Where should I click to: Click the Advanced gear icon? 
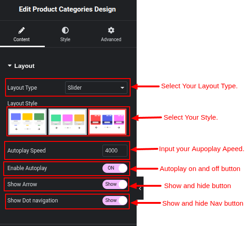click(x=111, y=31)
